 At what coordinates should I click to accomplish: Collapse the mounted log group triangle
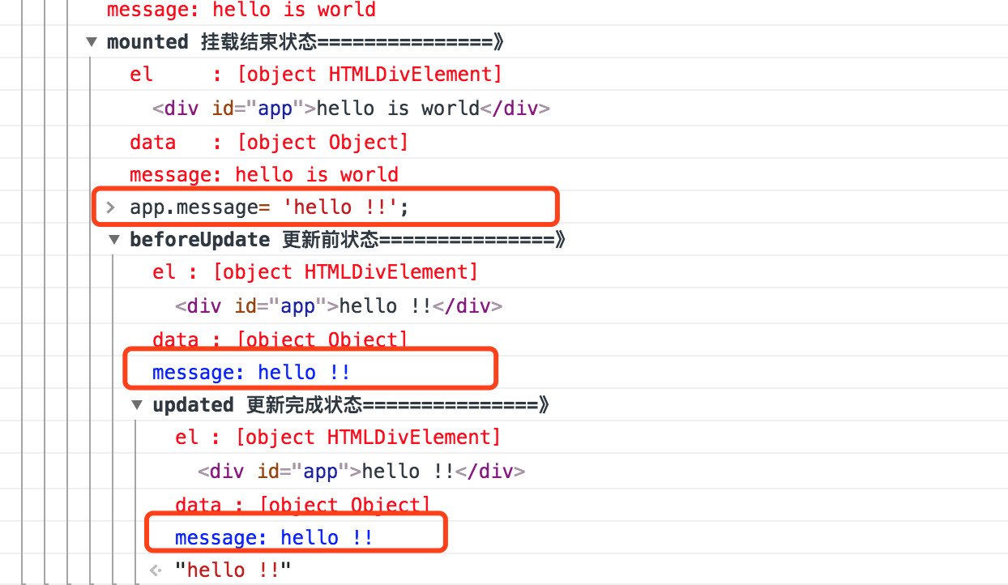point(92,42)
